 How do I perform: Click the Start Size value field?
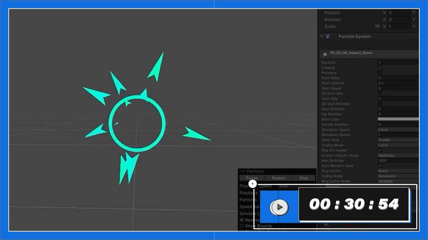click(x=398, y=99)
